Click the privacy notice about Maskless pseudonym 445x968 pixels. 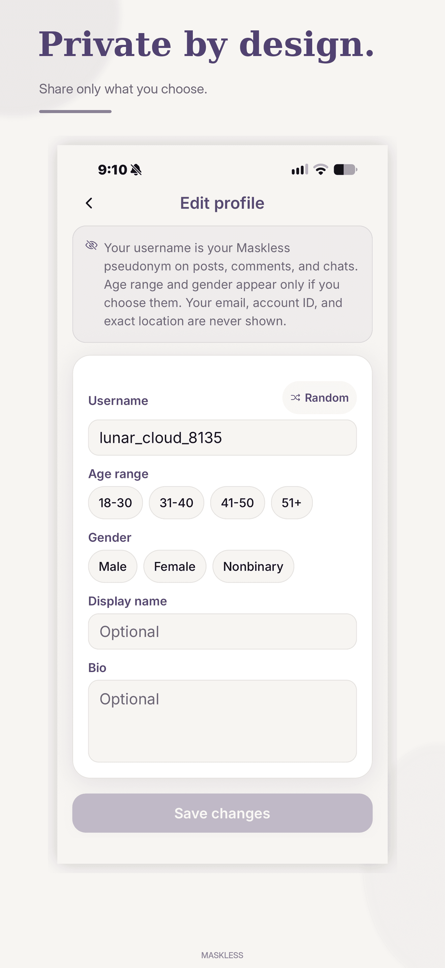point(222,284)
